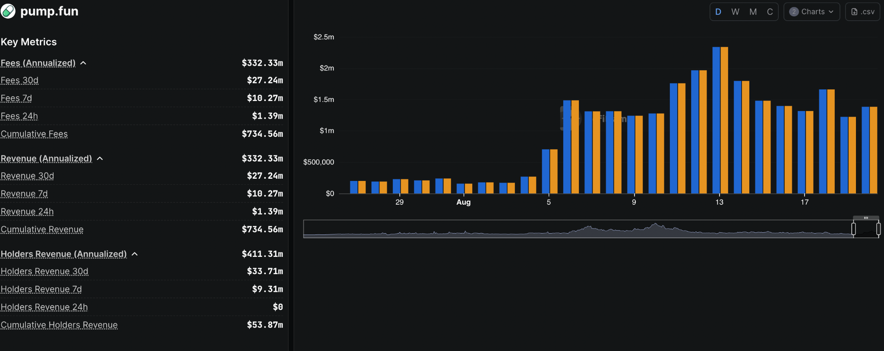884x351 pixels.
Task: Click the Cumulative Revenue label
Action: (42, 229)
